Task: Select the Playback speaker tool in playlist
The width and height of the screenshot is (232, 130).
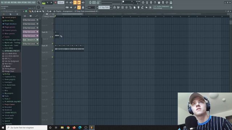Action: click(x=50, y=11)
